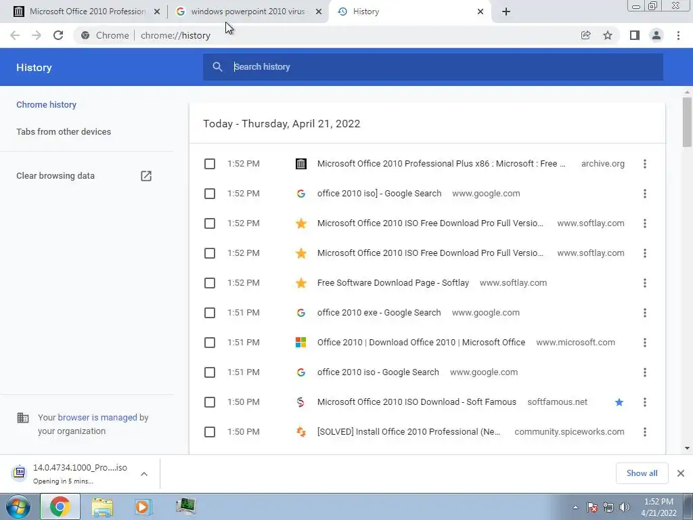Check the 'office 2010 iso - Google Search' entry
Screen dimensions: 693x520
(x=210, y=372)
